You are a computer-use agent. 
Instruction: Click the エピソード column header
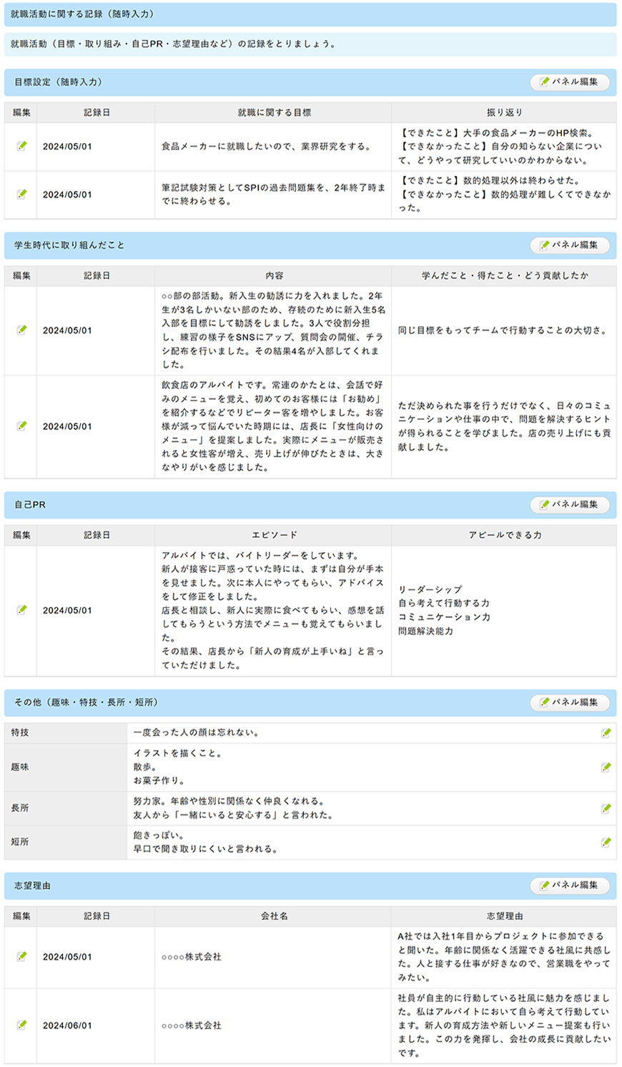[x=274, y=535]
